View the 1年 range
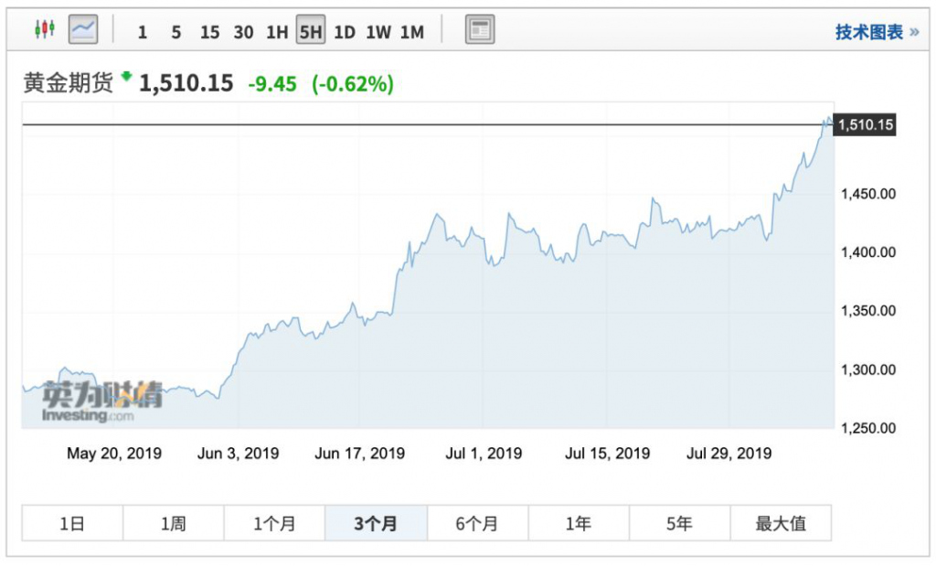Screen dimensions: 936x567 point(579,524)
